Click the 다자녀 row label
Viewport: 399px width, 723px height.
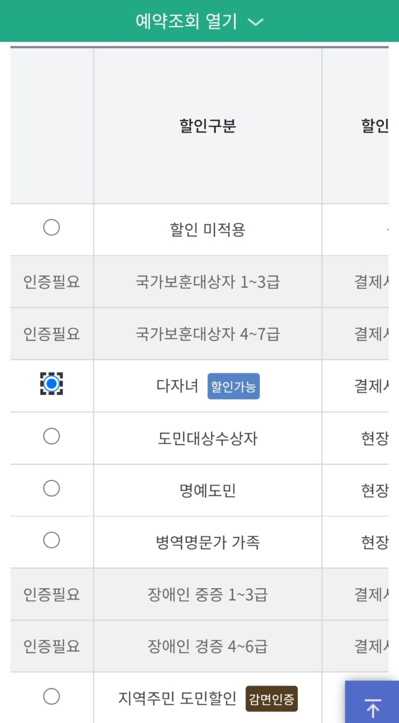tap(178, 386)
